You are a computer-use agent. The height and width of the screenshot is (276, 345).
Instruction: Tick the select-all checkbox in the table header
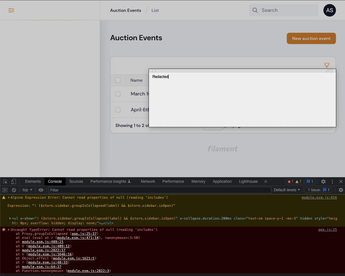[118, 80]
